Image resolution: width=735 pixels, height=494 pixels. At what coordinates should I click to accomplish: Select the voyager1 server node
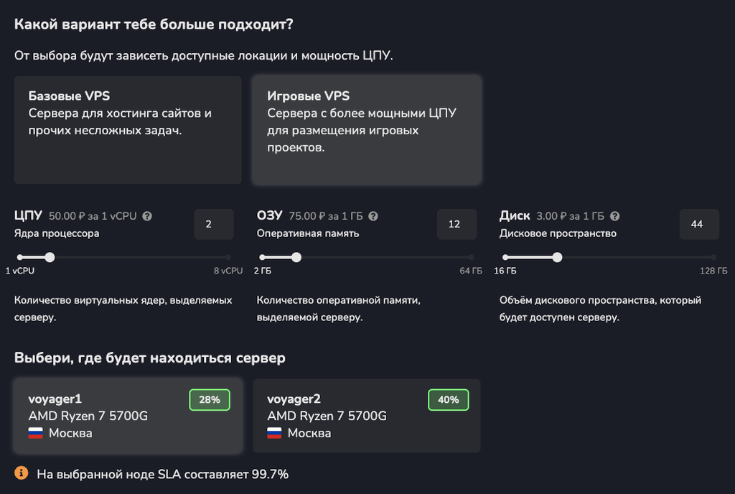click(128, 416)
